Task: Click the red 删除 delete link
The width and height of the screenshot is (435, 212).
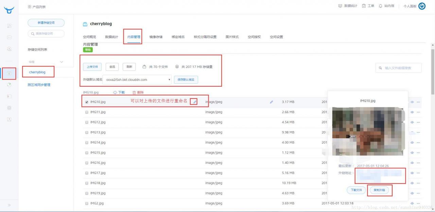Action: coord(138,92)
